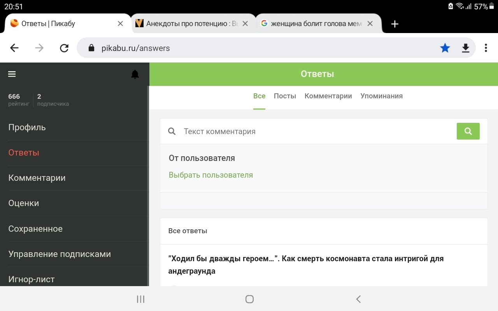The width and height of the screenshot is (498, 311).
Task: Click the От пользователя label
Action: tap(202, 158)
